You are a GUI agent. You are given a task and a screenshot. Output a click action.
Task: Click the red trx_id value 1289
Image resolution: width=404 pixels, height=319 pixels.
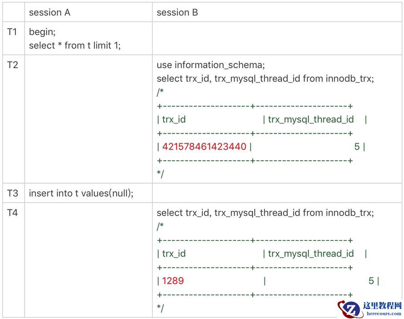(x=173, y=281)
